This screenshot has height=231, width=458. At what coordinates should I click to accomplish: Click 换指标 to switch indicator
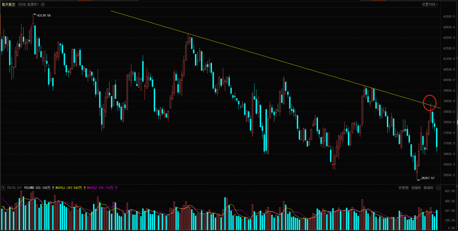click(428, 188)
